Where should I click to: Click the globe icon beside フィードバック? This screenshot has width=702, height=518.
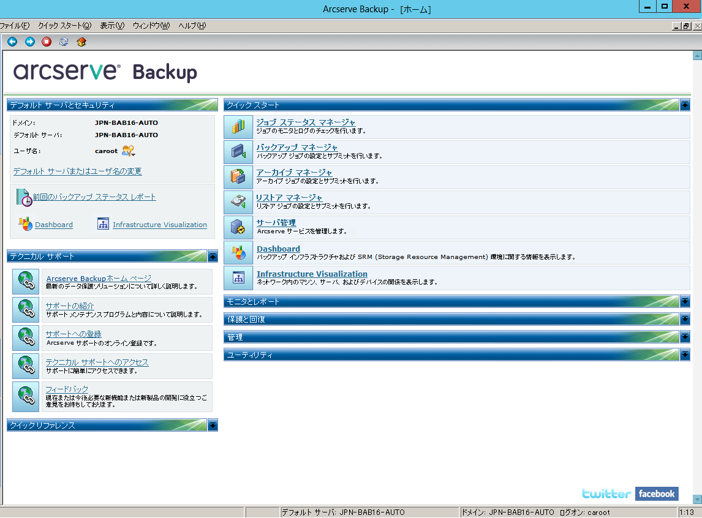(x=26, y=396)
